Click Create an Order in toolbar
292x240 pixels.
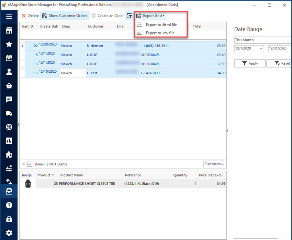point(107,16)
